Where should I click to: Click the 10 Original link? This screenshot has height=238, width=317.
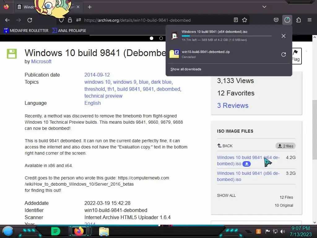284,205
